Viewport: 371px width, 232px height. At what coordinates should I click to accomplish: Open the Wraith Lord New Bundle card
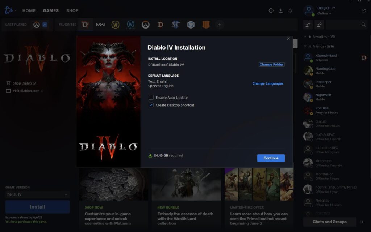pyautogui.click(x=186, y=198)
